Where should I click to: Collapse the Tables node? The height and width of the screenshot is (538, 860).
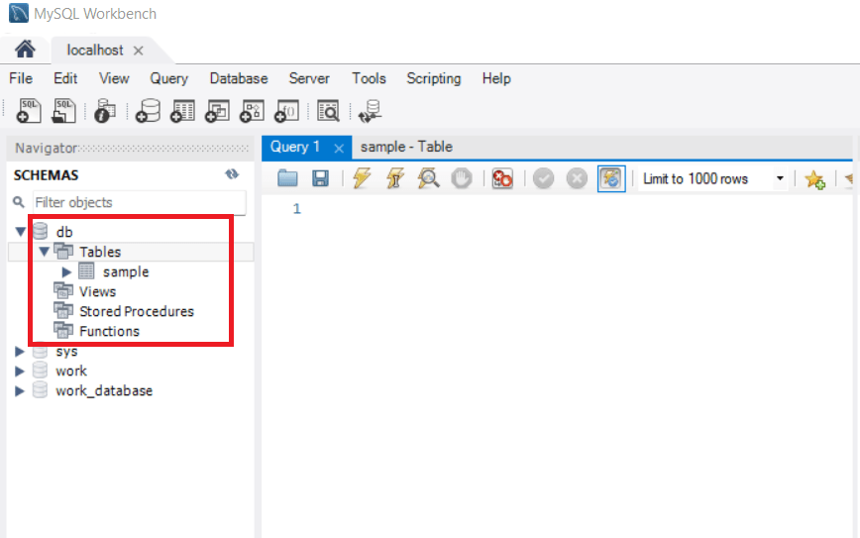click(x=44, y=252)
